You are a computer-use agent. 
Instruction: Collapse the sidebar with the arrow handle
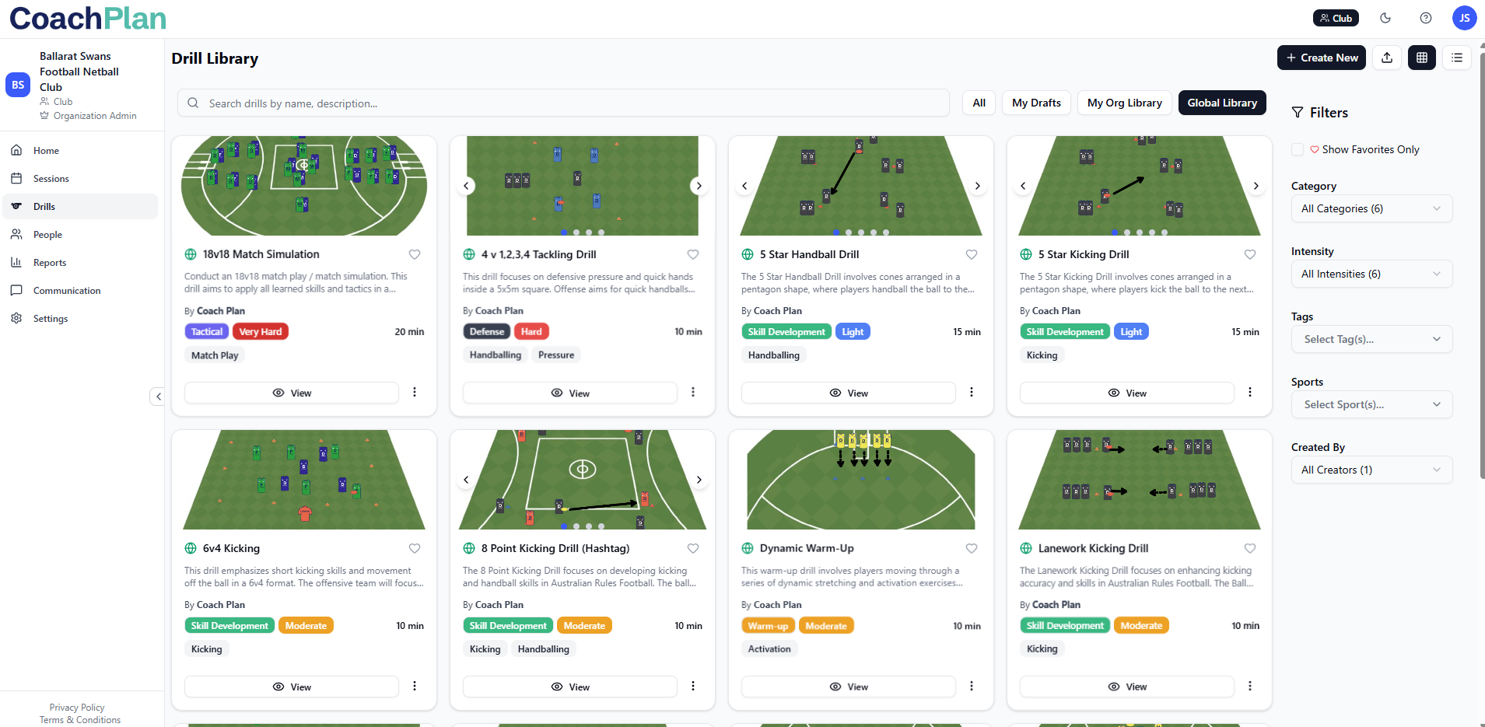tap(158, 397)
